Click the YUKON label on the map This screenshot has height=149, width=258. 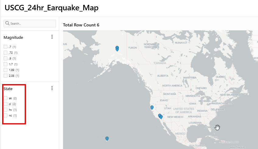pyautogui.click(x=133, y=48)
